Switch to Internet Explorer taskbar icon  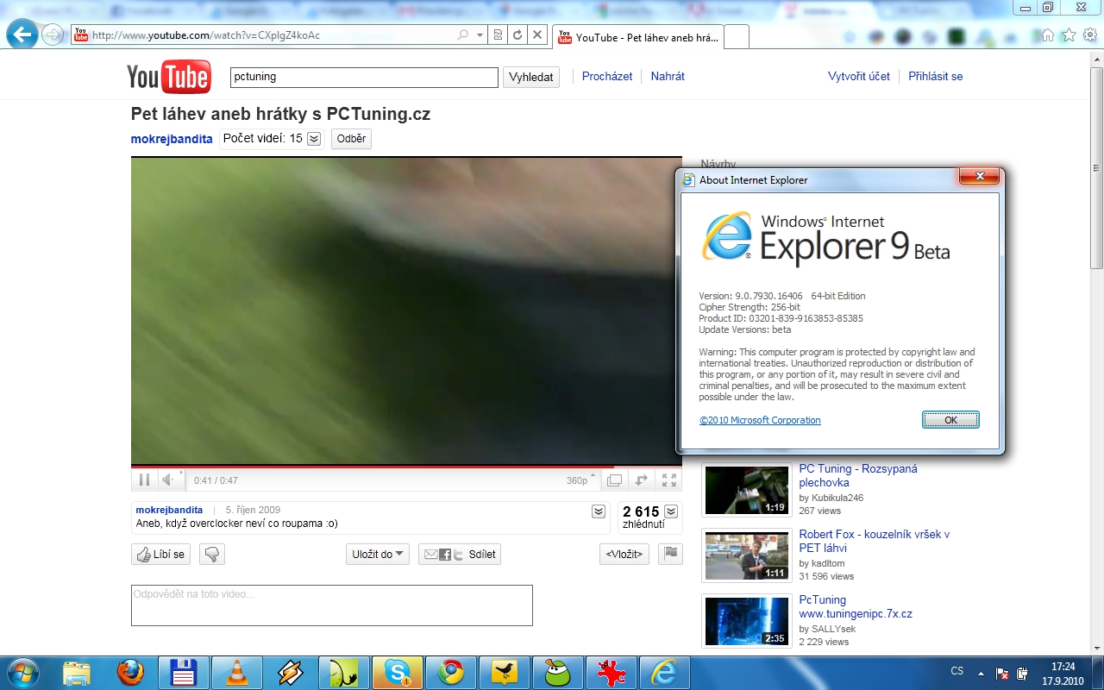(x=664, y=672)
